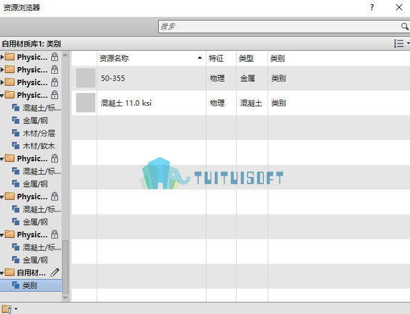Sort by the 特征 column header
Viewport: 410px width, 314px height.
221,58
